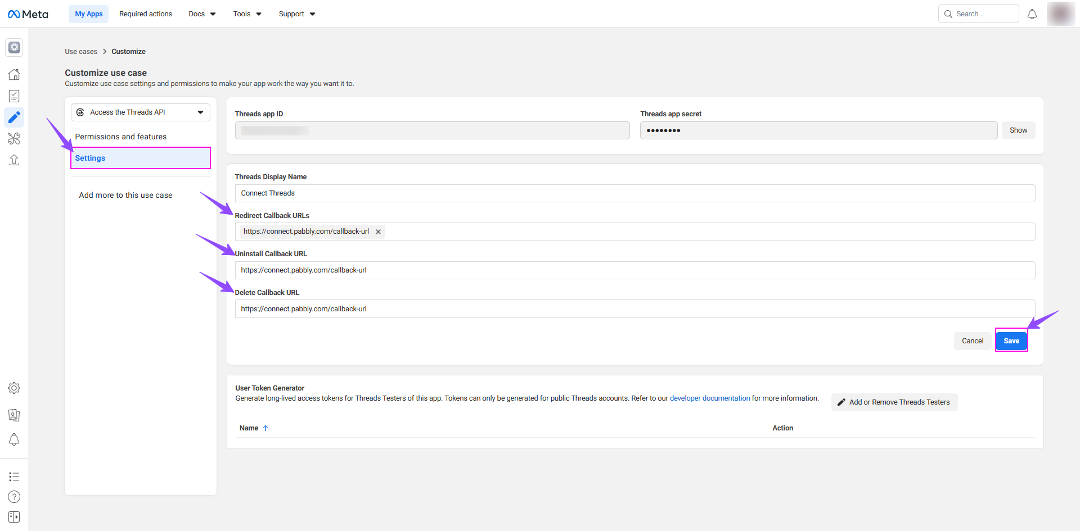Open the app roles icon in sidebar
Image resolution: width=1080 pixels, height=531 pixels.
point(14,415)
